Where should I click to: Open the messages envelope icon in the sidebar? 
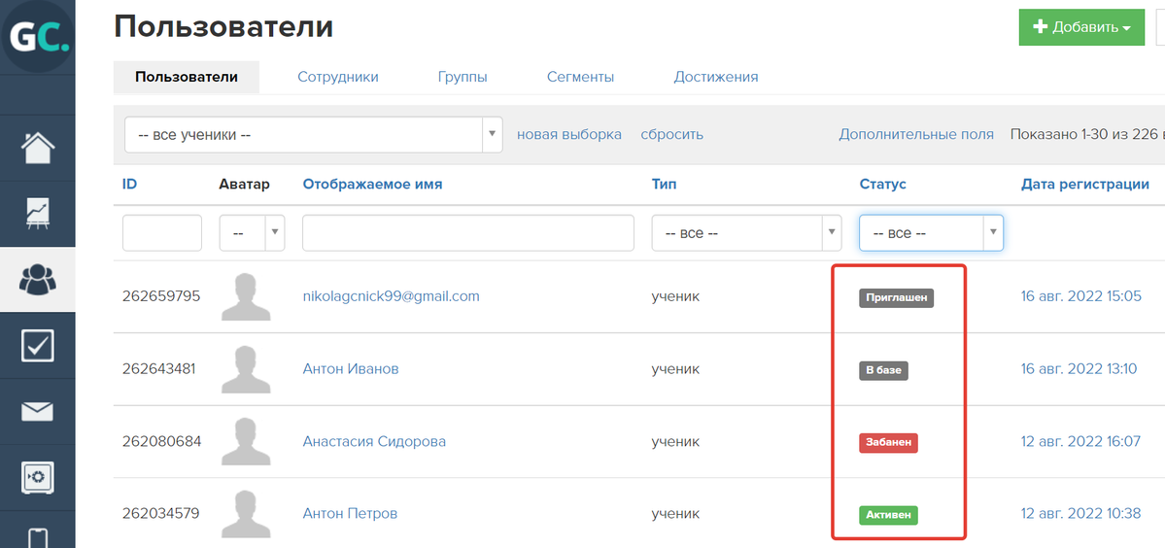point(38,411)
